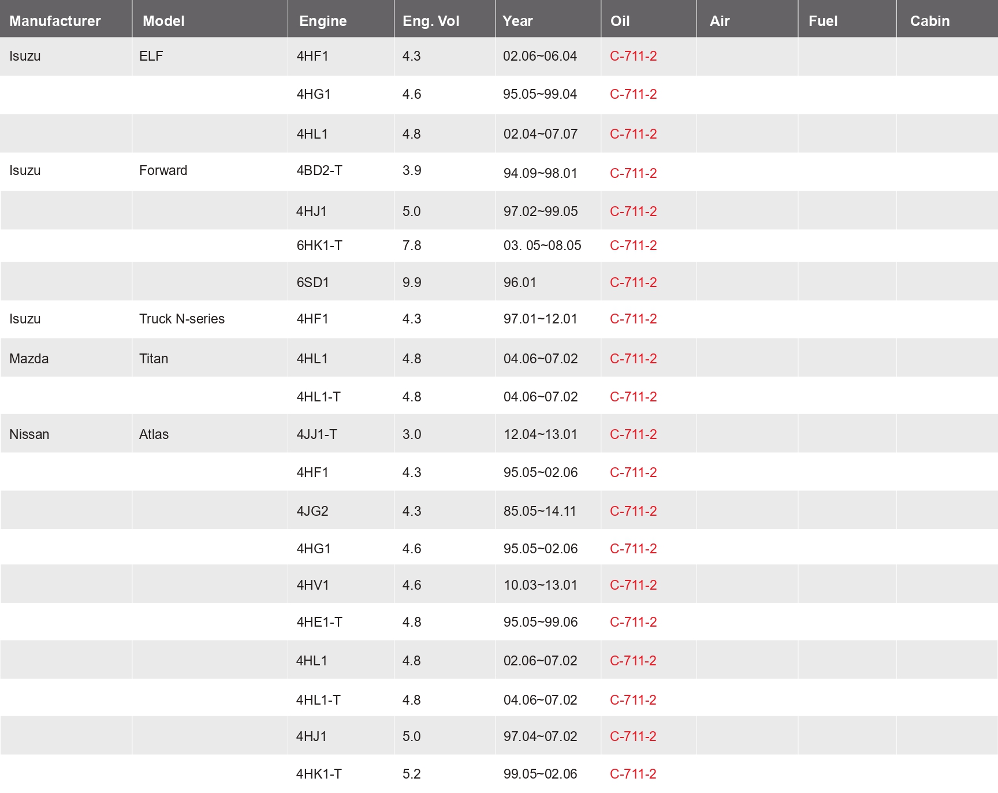The width and height of the screenshot is (998, 793).
Task: Click year range 95.05~99.04
Action: tap(540, 94)
